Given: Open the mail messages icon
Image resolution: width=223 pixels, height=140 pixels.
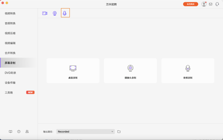Looking at the screenshot, I should pos(211,4).
